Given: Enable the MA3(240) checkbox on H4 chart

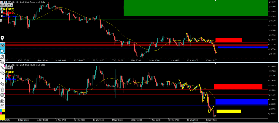Looking at the screenshot, I should tap(2, 16).
